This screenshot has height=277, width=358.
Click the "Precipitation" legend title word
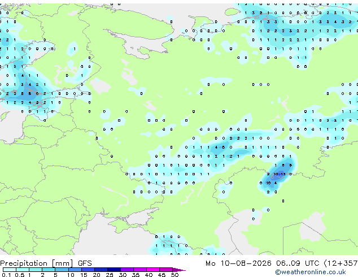[x=24, y=263]
